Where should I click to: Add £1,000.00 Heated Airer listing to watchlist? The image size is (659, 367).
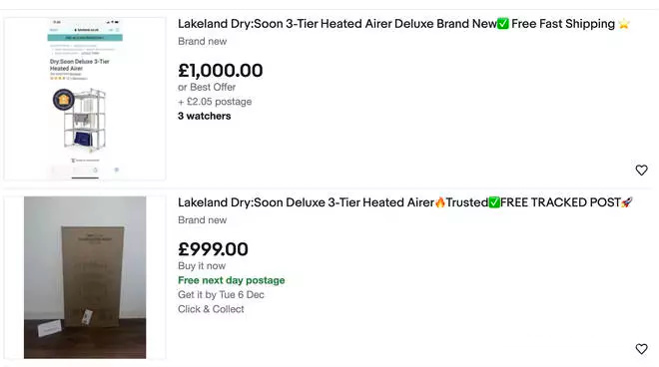tap(641, 171)
